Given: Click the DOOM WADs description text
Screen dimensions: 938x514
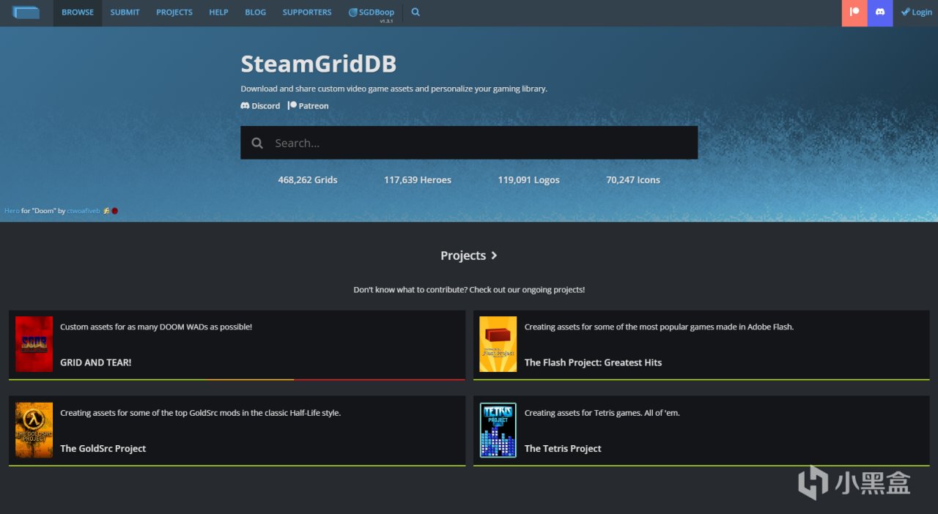Looking at the screenshot, I should click(156, 327).
